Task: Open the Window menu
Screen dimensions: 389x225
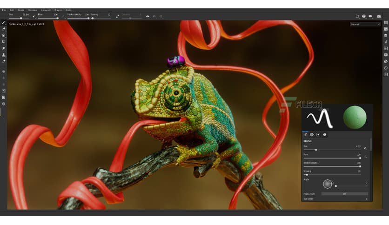Action: tap(33, 10)
